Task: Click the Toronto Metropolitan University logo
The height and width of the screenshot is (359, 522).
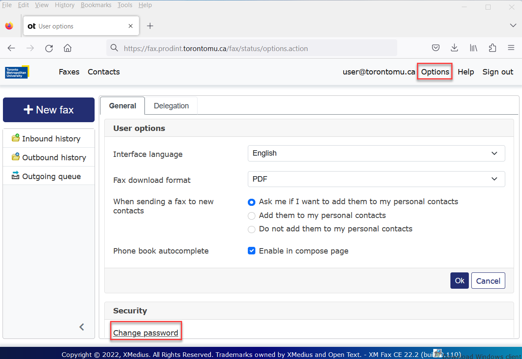Action: point(17,72)
